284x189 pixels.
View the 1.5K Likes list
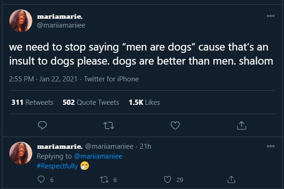144,102
